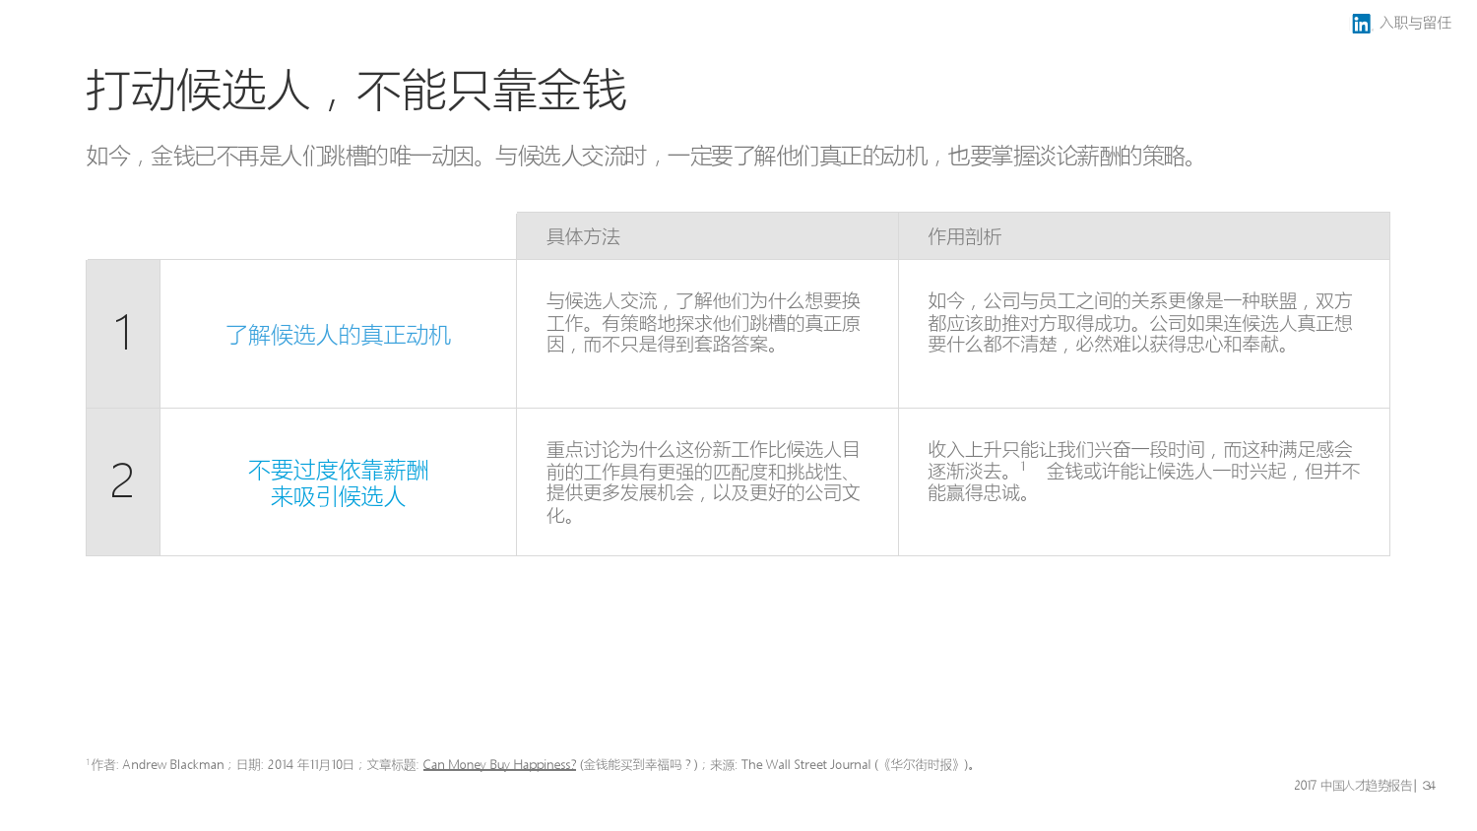Screen dimensions: 1477x831
Task: Click the blue heading 了解候选人的真正动机
Action: [338, 335]
